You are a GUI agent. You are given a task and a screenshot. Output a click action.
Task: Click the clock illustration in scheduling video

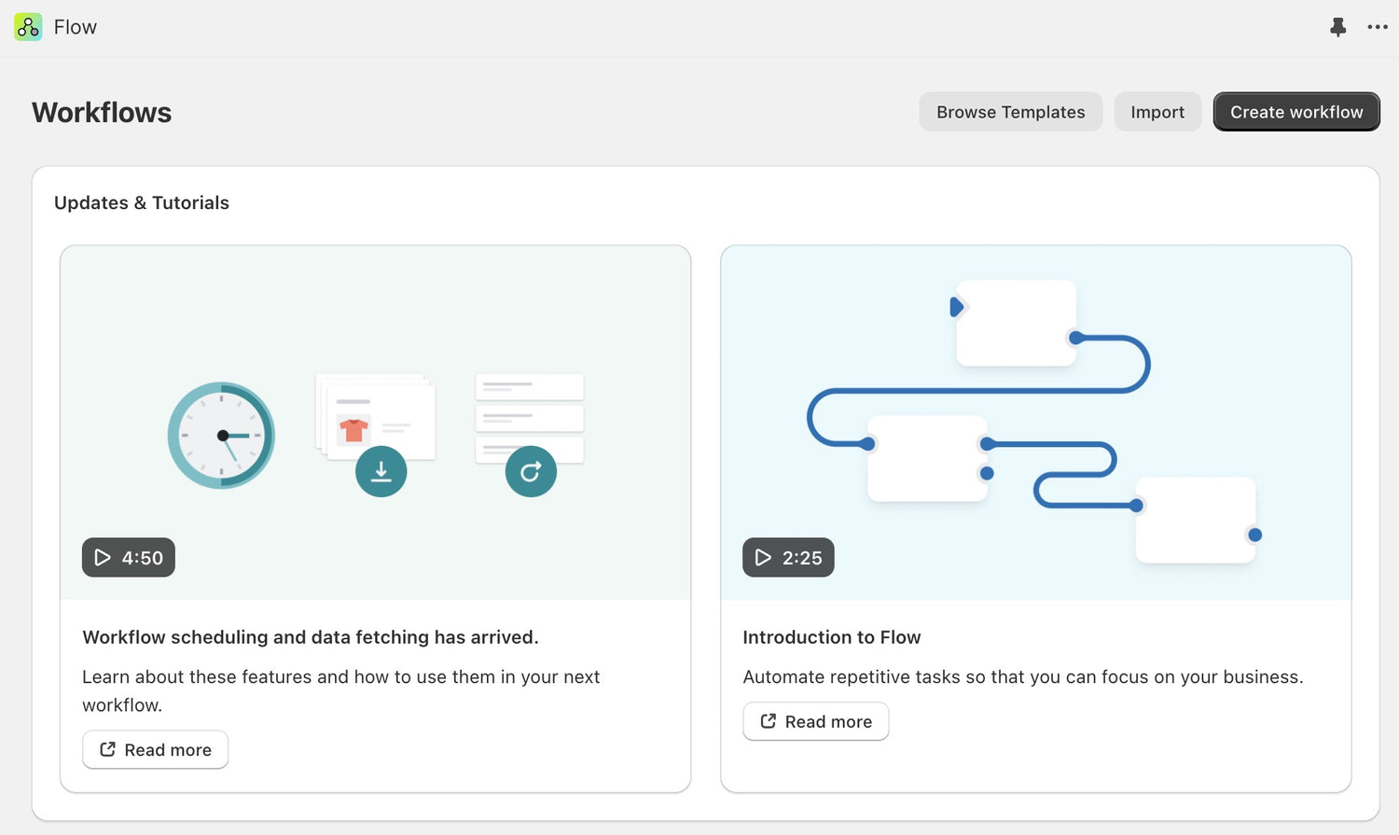[221, 435]
